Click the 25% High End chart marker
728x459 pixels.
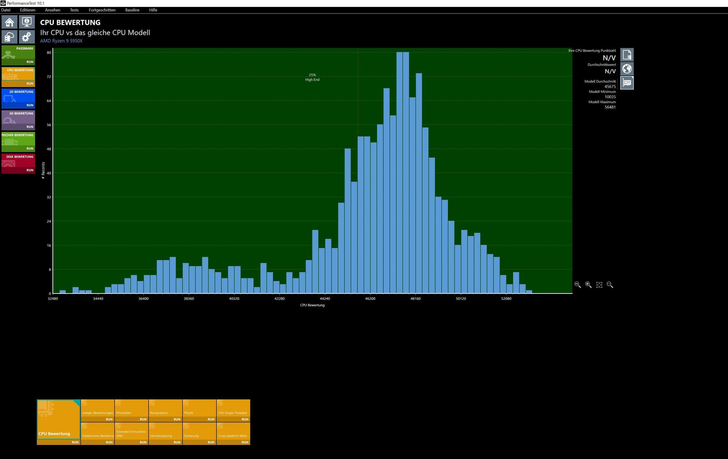[x=312, y=77]
